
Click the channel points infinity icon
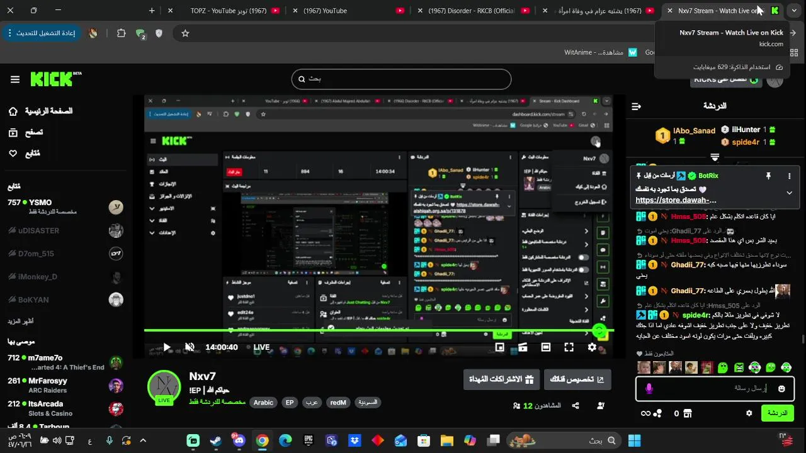(645, 413)
